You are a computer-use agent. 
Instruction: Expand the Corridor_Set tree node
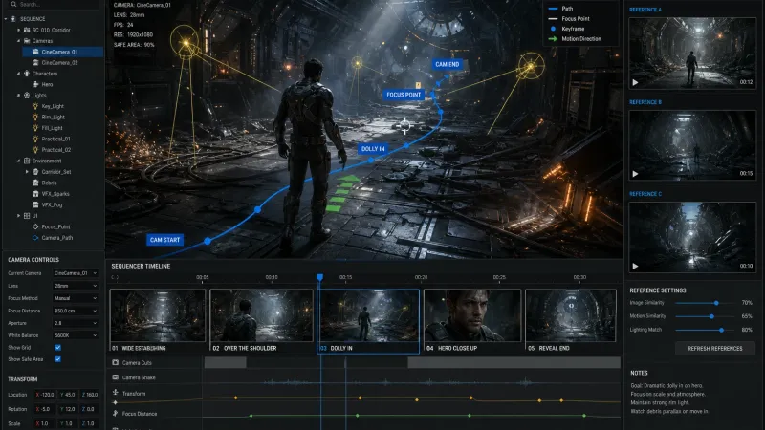[x=27, y=172]
